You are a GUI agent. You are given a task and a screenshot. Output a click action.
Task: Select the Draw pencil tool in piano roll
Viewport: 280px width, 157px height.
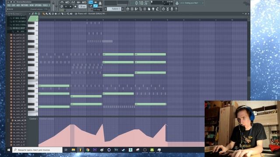tap(44, 14)
